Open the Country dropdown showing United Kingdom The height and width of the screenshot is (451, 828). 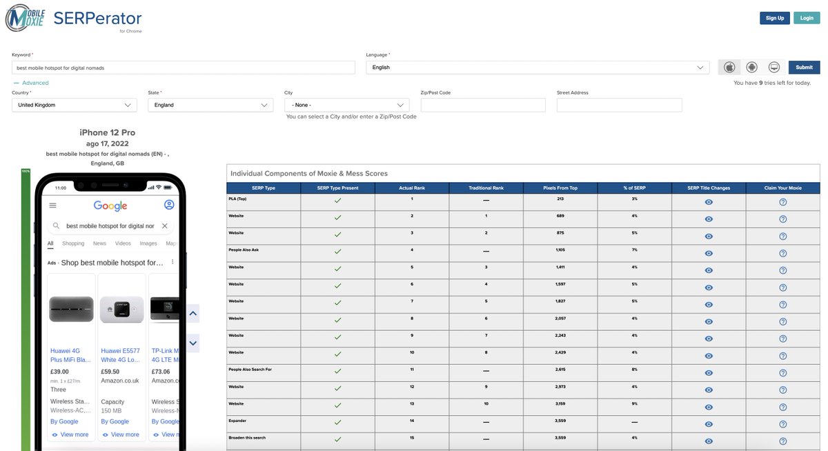(x=75, y=105)
